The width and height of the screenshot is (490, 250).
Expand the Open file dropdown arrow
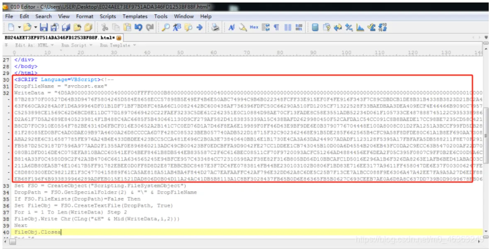pyautogui.click(x=35, y=27)
